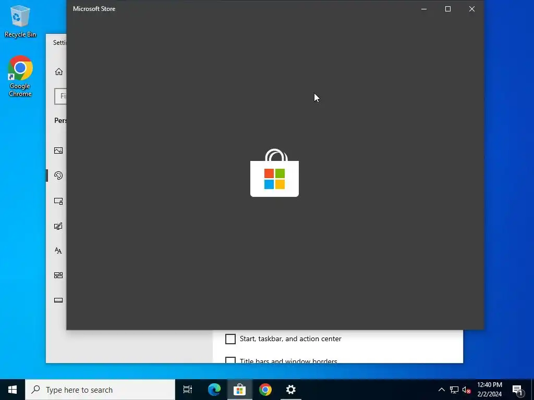
Task: Click the Microsoft Store title text
Action: 94,9
